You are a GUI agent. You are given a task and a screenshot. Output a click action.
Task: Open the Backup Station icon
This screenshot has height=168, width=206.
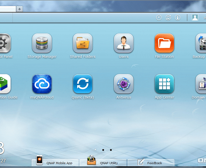201,43
